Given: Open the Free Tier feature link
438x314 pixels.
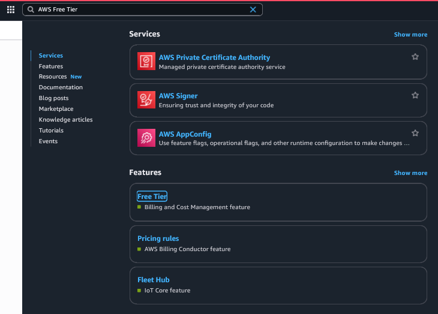Looking at the screenshot, I should point(152,197).
